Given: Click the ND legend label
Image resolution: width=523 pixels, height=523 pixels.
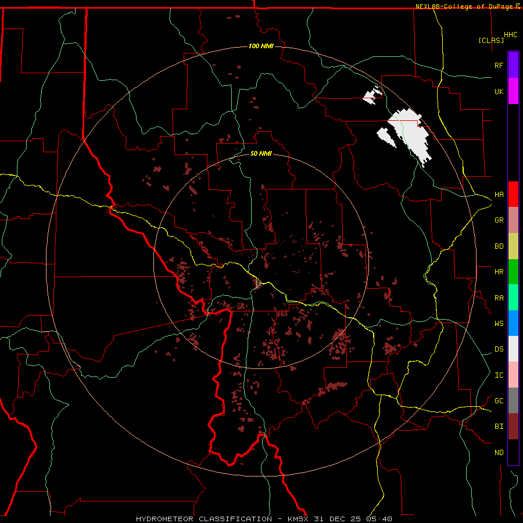Looking at the screenshot, I should tap(499, 453).
